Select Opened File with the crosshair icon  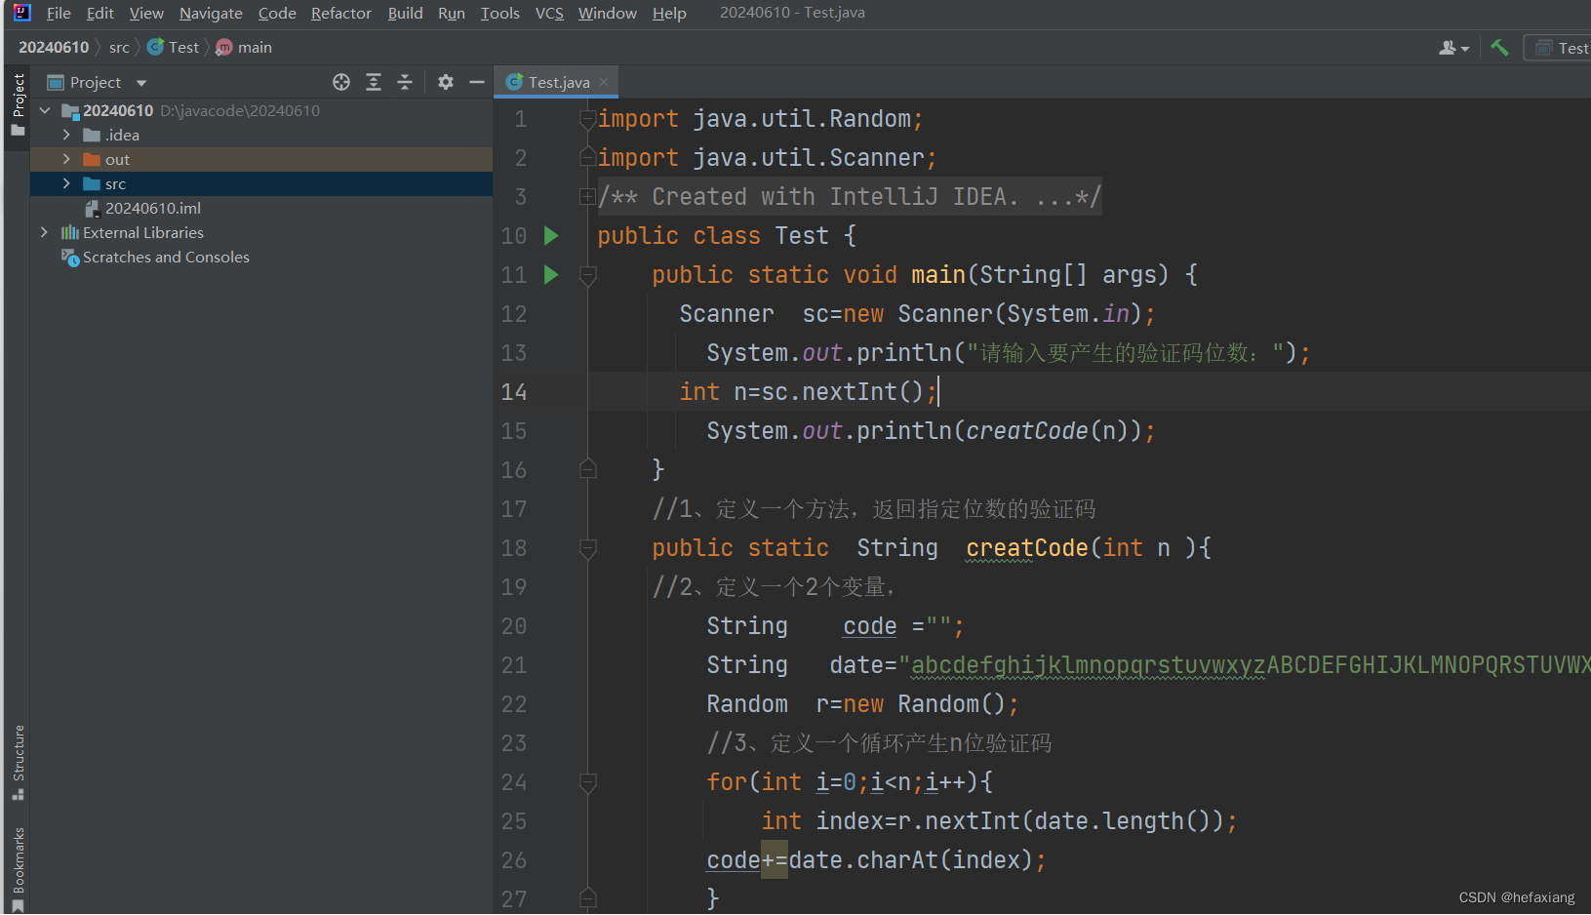[340, 82]
